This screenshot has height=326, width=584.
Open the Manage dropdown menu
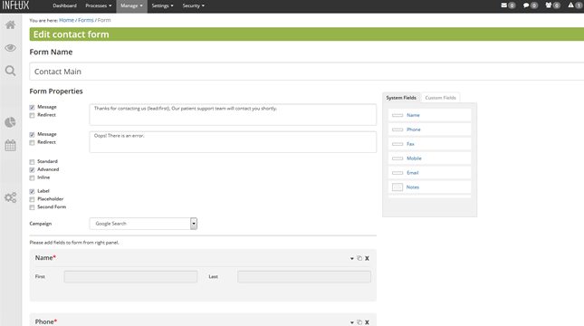[131, 5]
